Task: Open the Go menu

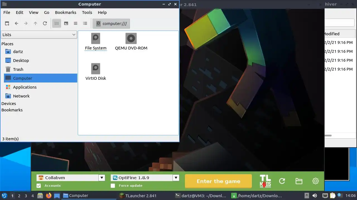Action: [x=47, y=12]
